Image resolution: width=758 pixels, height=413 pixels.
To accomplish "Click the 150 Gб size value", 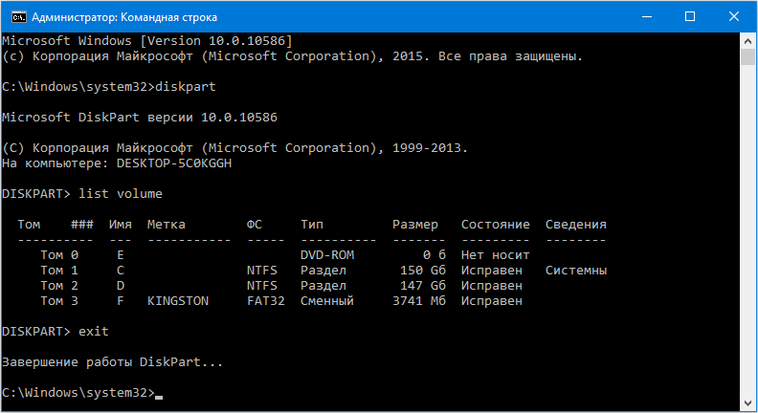I will [422, 271].
